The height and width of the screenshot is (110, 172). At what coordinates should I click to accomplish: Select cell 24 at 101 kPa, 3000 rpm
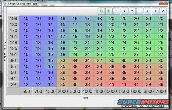(x=75, y=55)
